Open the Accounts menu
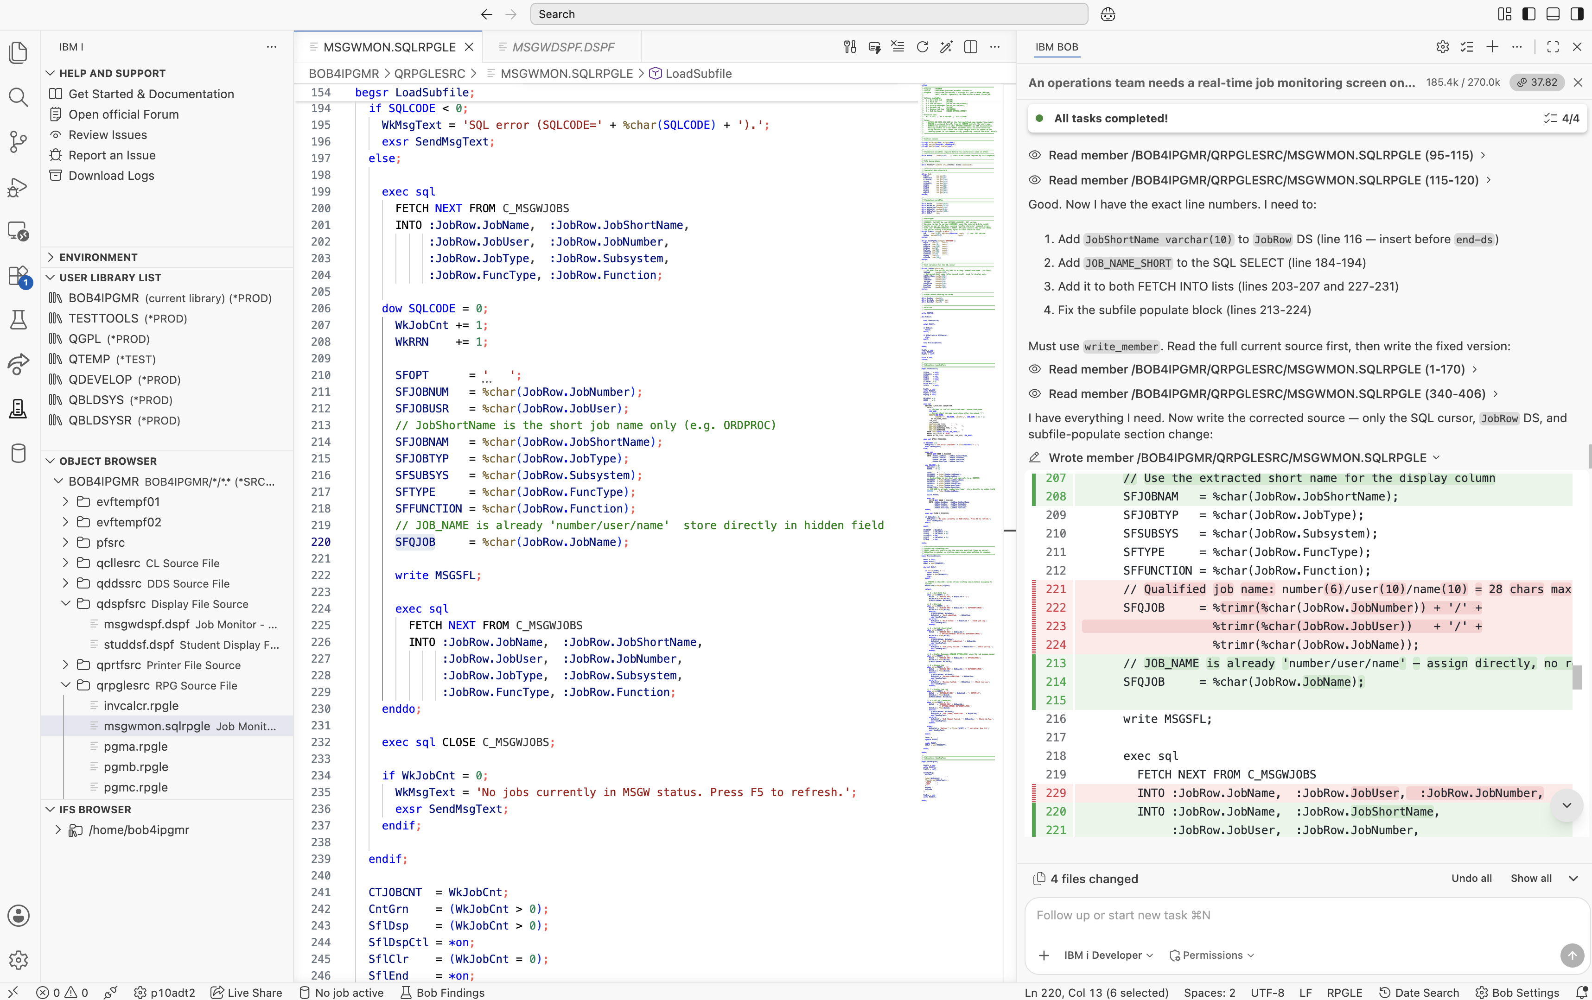1592x1000 pixels. 19,915
